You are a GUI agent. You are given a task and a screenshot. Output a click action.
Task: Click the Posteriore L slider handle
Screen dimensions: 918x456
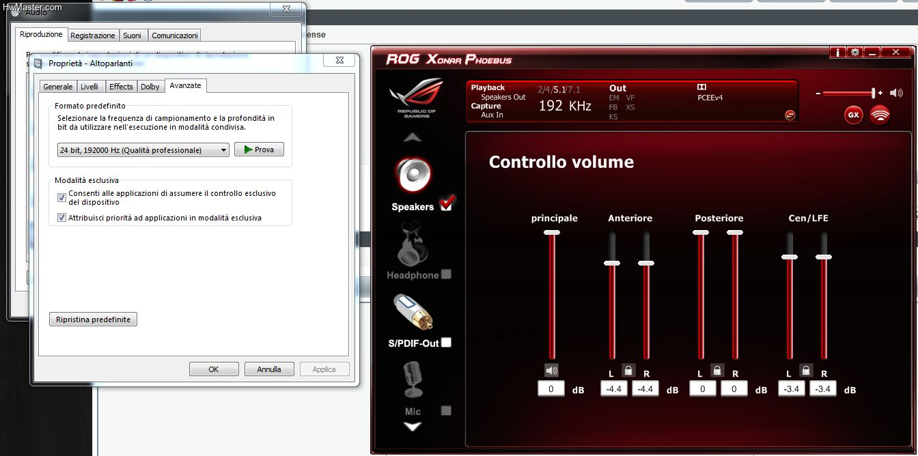point(701,233)
